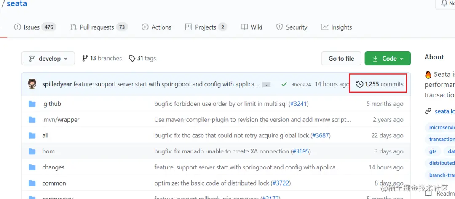The height and width of the screenshot is (199, 455).
Task: Click the Pull requests merge icon
Action: click(x=73, y=27)
